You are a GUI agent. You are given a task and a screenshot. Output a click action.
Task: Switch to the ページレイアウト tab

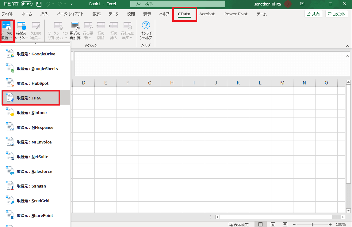point(70,14)
